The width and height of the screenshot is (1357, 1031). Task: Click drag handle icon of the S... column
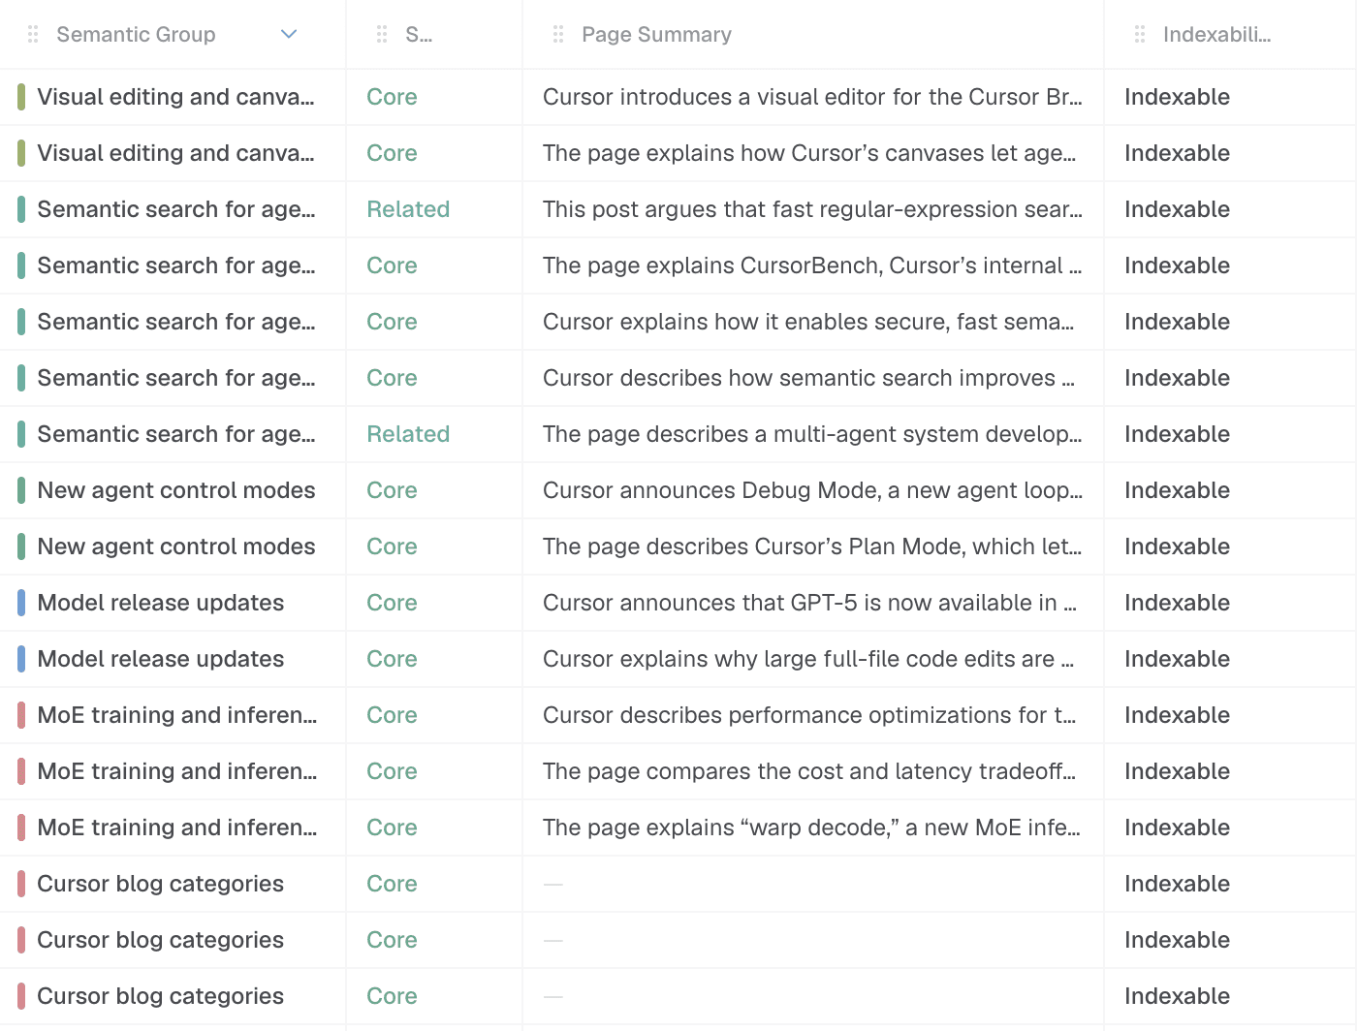tap(382, 35)
